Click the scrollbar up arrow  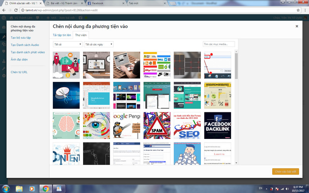click(x=236, y=52)
